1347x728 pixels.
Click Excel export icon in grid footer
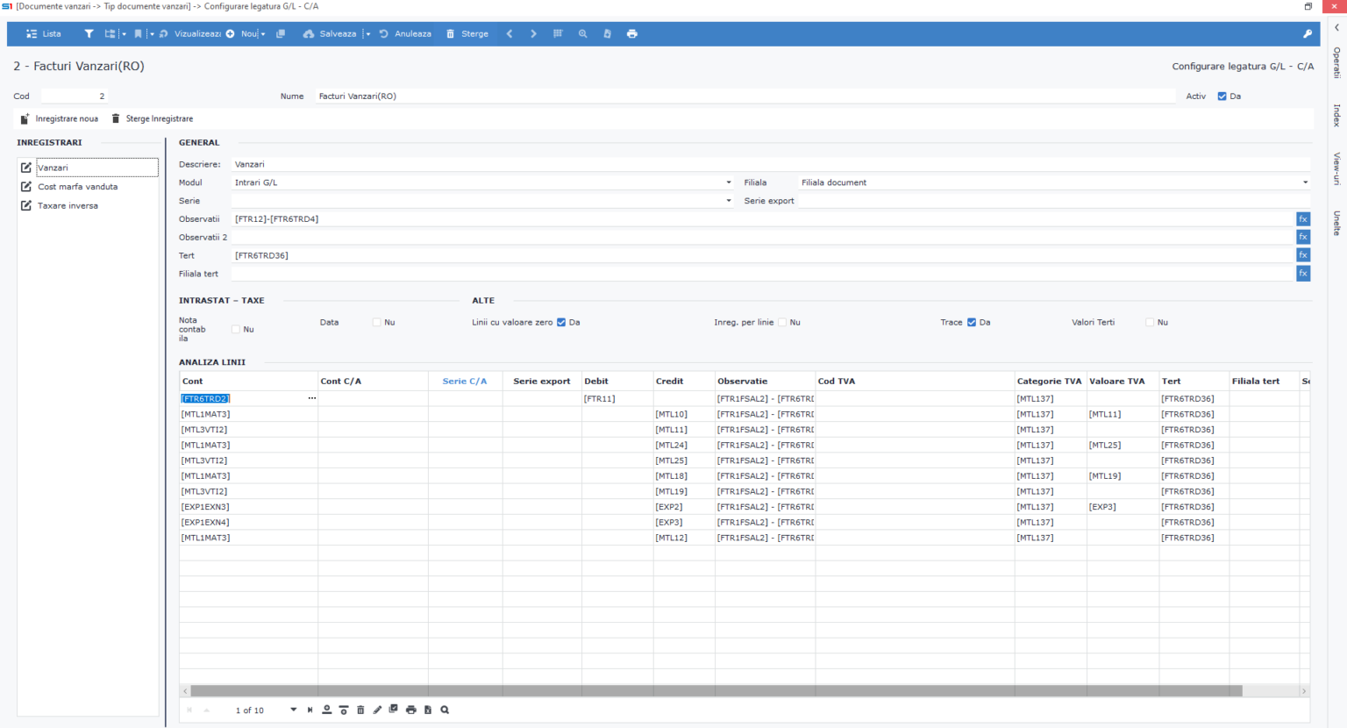point(428,710)
